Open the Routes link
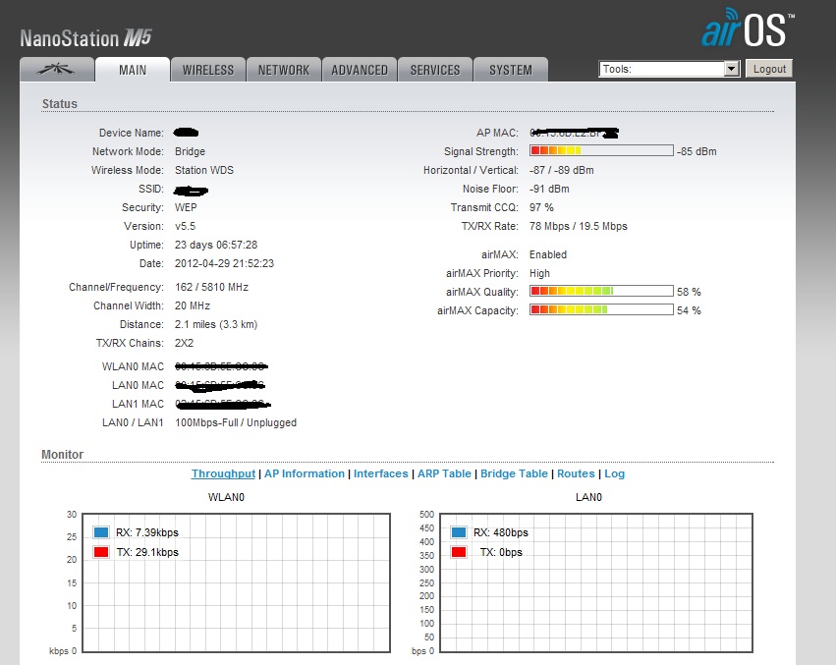 [576, 473]
